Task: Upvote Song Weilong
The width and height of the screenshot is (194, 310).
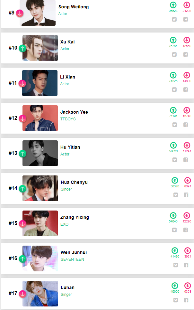Action: pos(173,5)
